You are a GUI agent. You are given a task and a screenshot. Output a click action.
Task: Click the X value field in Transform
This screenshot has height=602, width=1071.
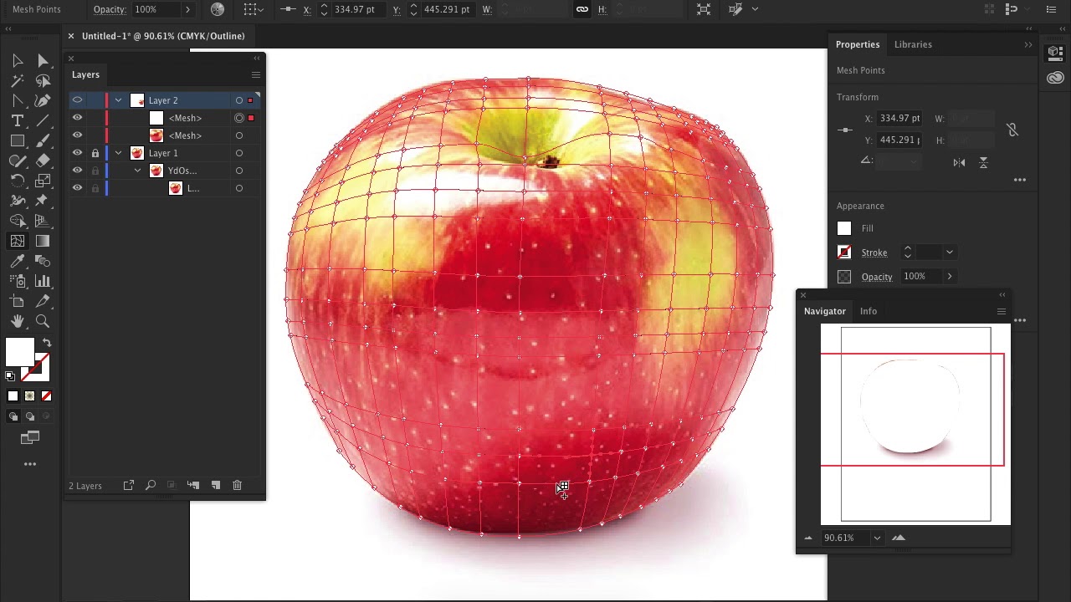coord(899,119)
